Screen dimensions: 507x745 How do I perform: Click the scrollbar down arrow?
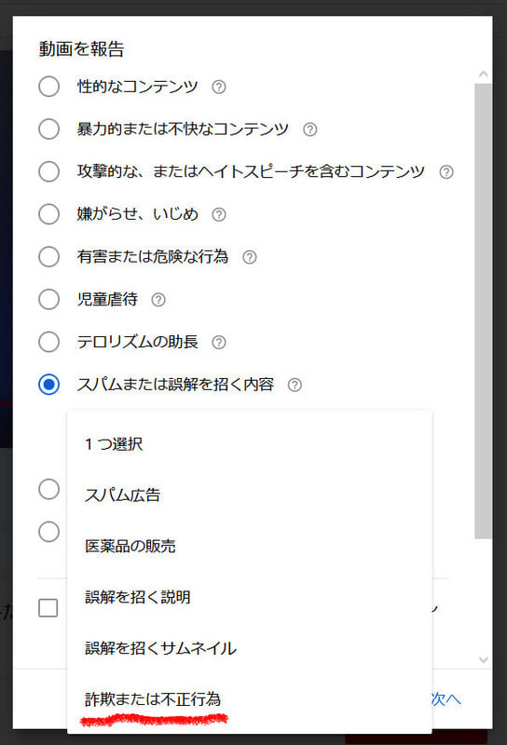pos(483,659)
